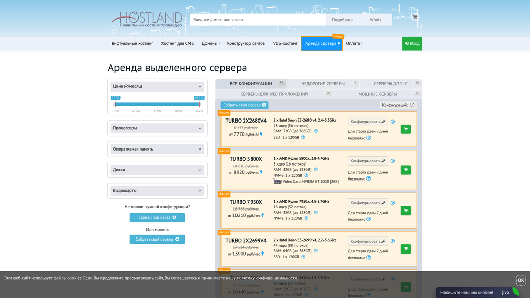
Task: Click the video card icon near NVIDIA GT 1030
Action: (x=277, y=181)
